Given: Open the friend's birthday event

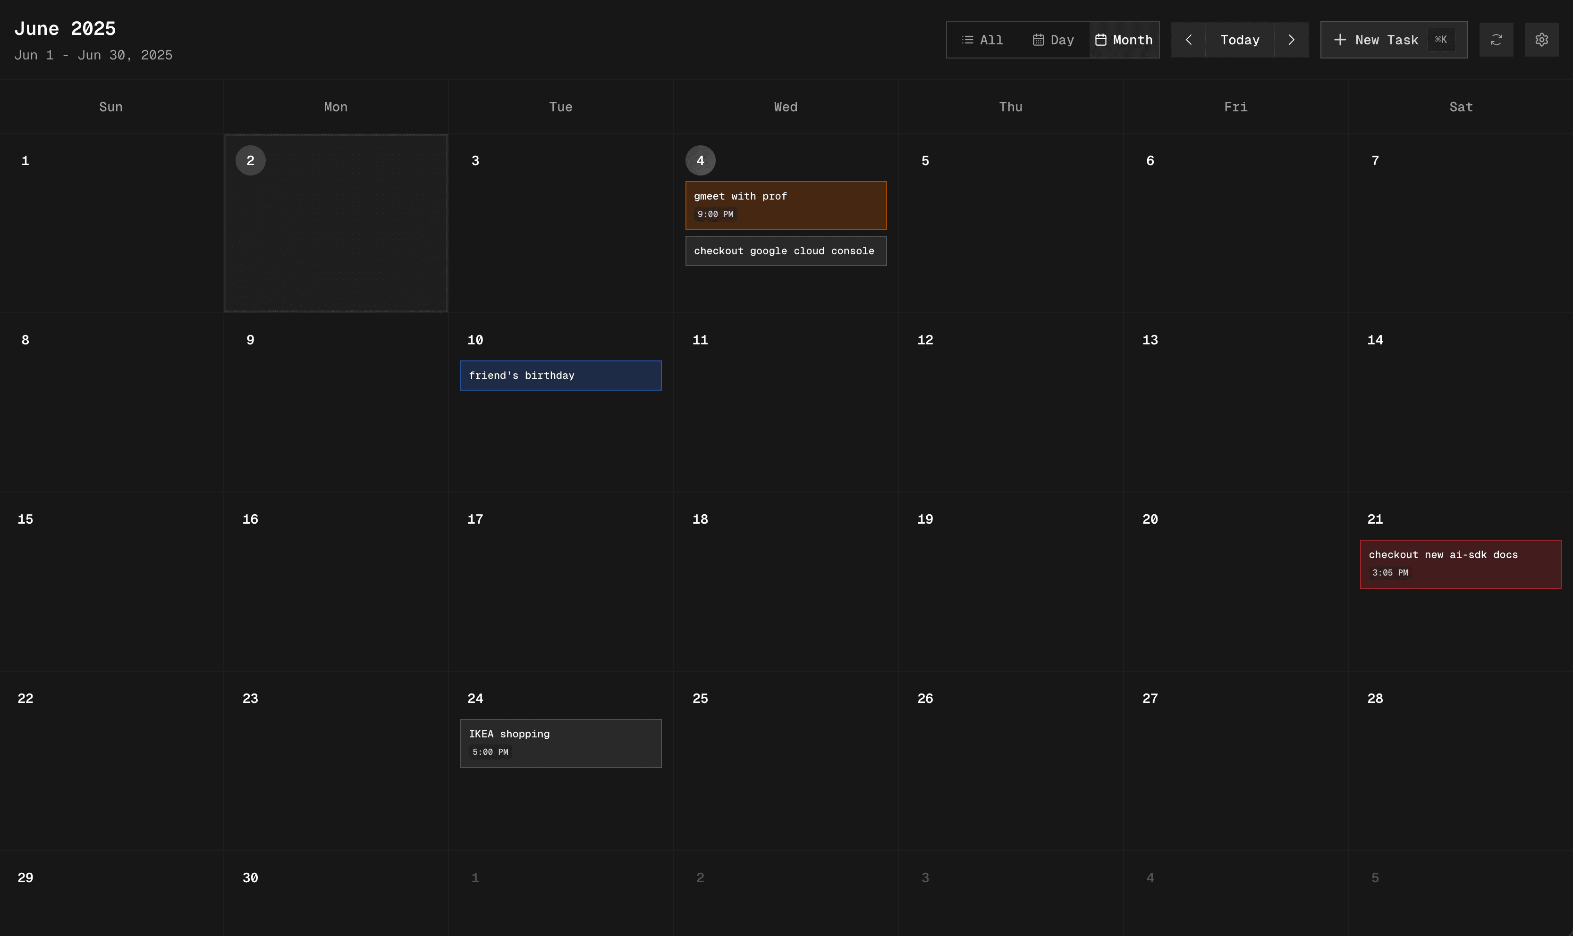Looking at the screenshot, I should click(x=561, y=375).
